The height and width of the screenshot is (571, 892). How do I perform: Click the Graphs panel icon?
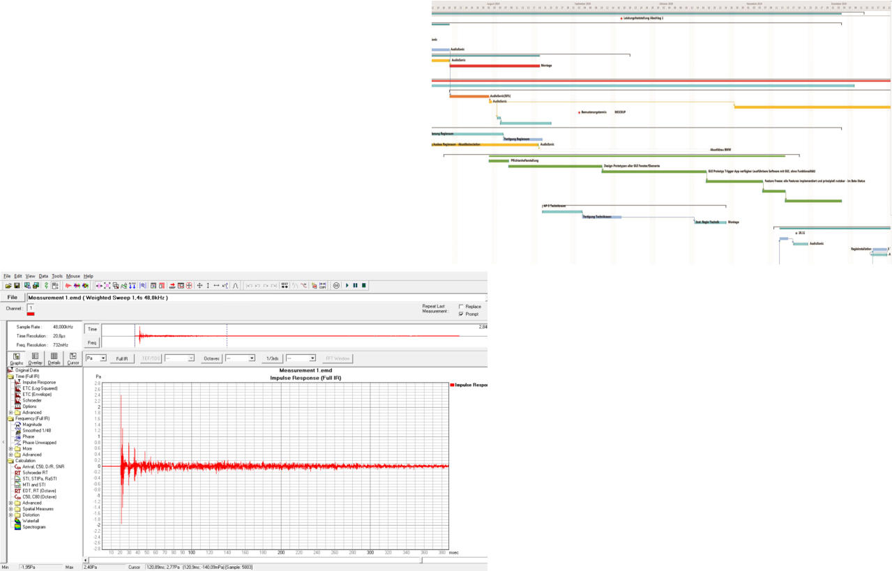[x=17, y=358]
